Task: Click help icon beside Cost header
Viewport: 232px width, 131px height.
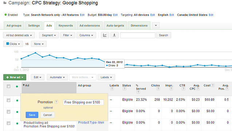Action: point(213,85)
